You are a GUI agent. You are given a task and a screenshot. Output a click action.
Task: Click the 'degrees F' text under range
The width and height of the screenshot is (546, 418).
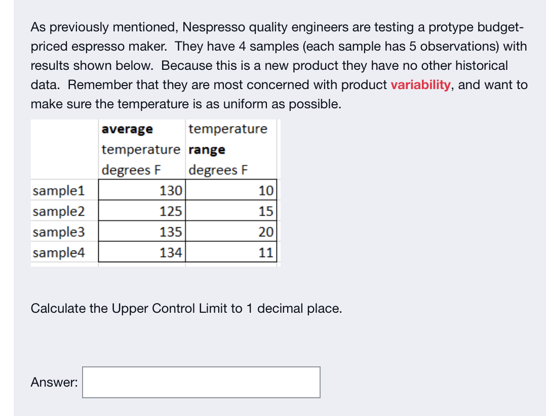[x=218, y=170]
